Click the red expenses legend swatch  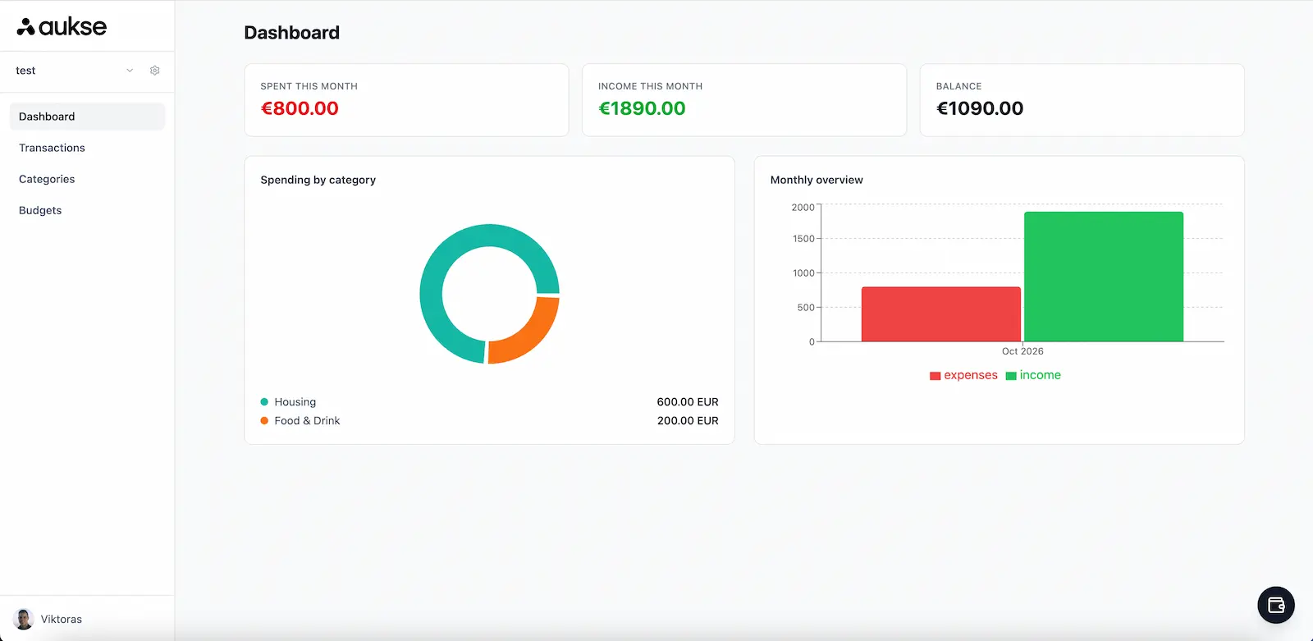[935, 376]
